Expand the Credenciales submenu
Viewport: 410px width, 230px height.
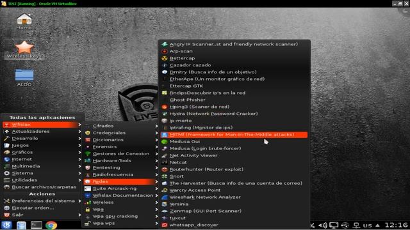121,133
